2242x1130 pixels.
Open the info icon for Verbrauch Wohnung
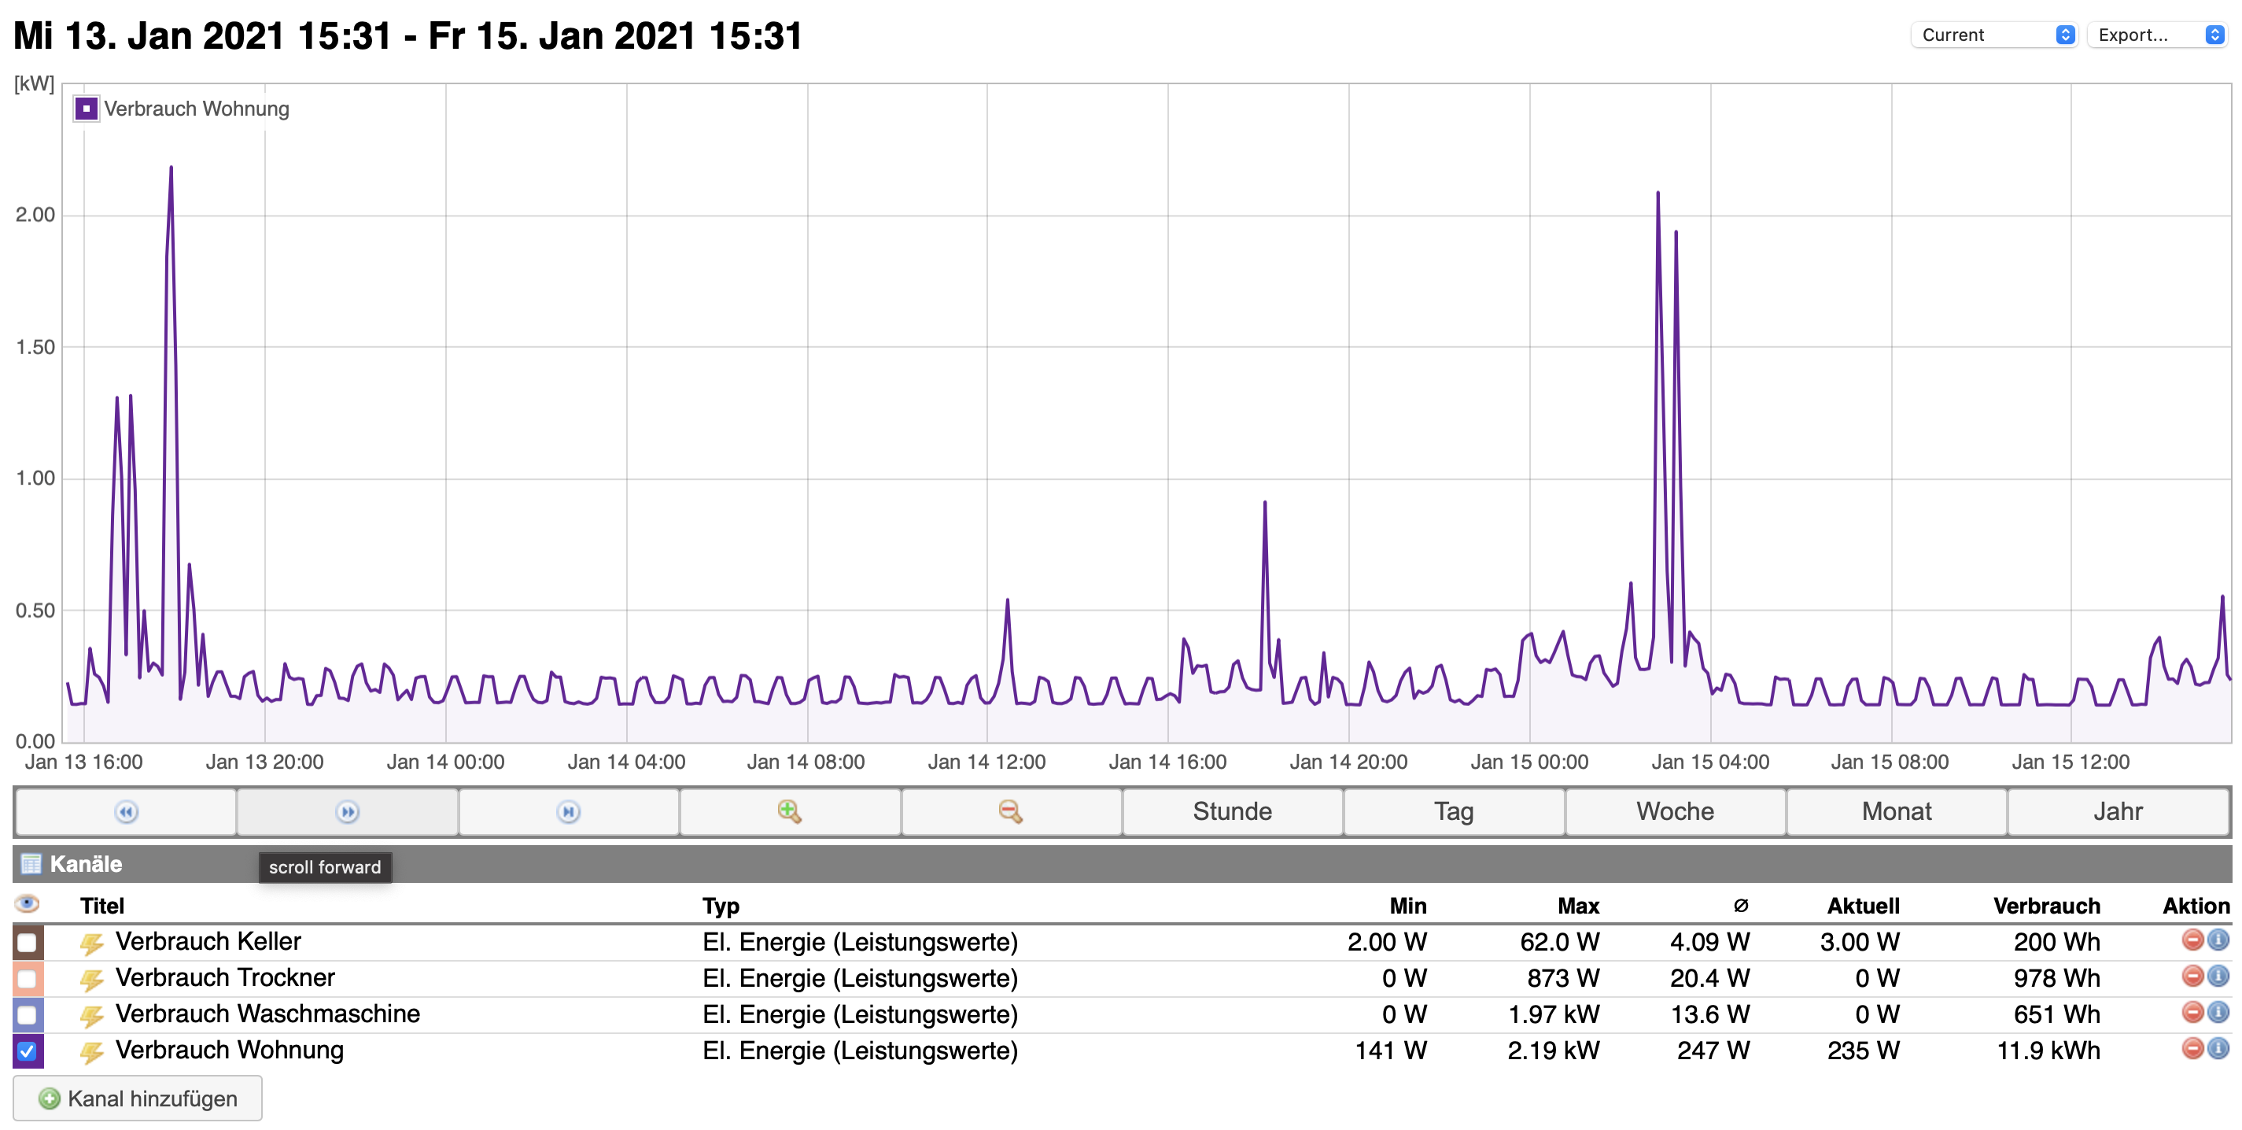pos(2218,1048)
